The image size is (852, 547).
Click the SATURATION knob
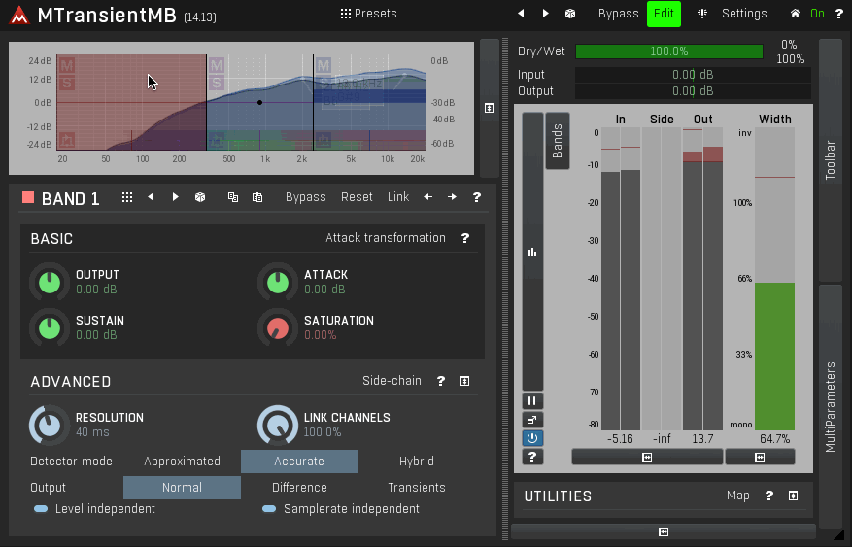pos(278,327)
